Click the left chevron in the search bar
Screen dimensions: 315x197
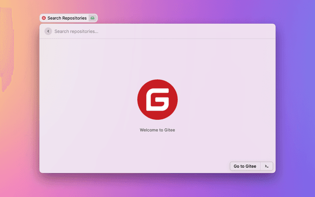point(48,31)
